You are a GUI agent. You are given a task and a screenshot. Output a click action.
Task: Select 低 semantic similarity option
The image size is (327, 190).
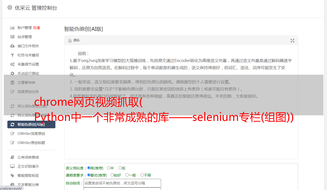(x=120, y=168)
